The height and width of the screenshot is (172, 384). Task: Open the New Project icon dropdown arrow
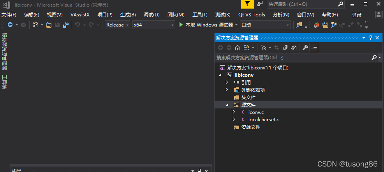(x=42, y=25)
